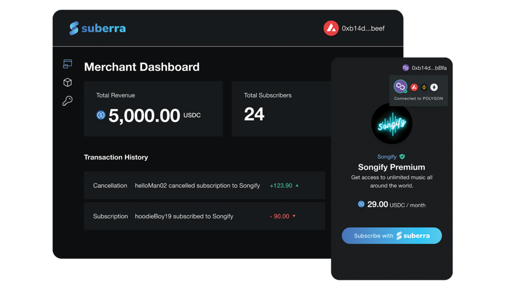Select the Total Revenue card label
Screen dimensions: 508x286
tap(115, 95)
